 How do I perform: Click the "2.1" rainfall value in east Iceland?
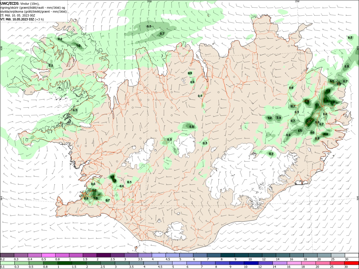(x=309, y=121)
